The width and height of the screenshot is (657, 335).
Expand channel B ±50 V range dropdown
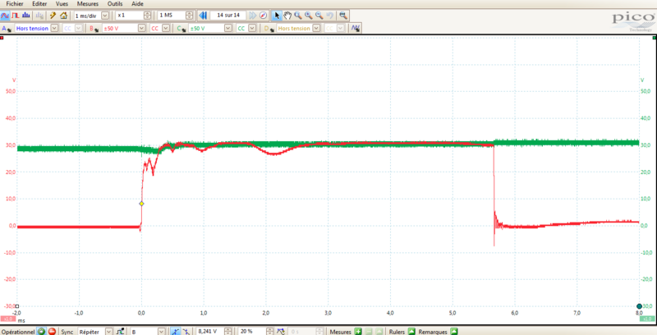(142, 28)
